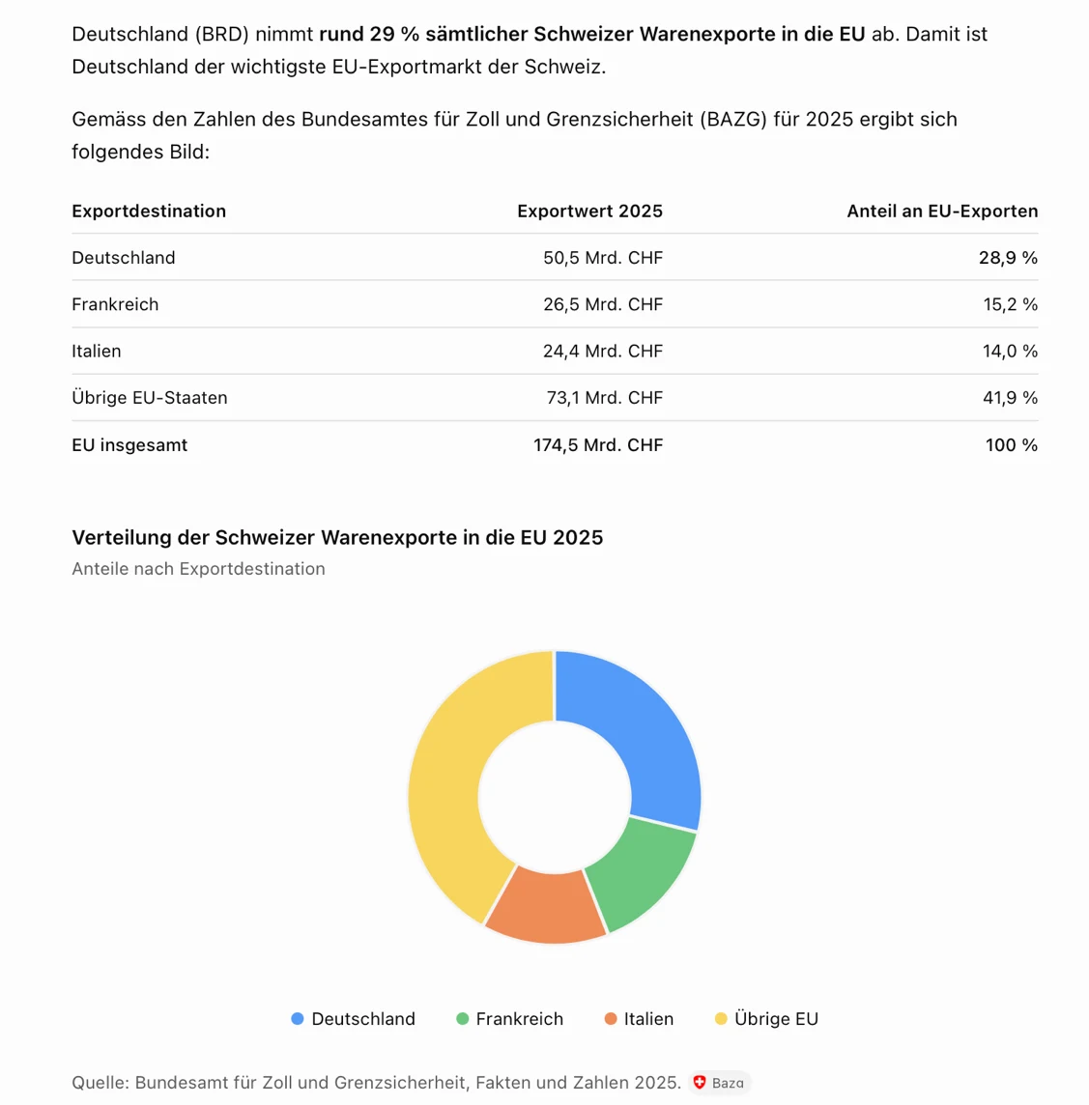Screen dimensions: 1089x1105
Task: Click the 14,0 % share cell
Action: click(x=1010, y=351)
